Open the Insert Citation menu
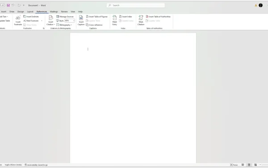268x168 pixels. [50, 21]
